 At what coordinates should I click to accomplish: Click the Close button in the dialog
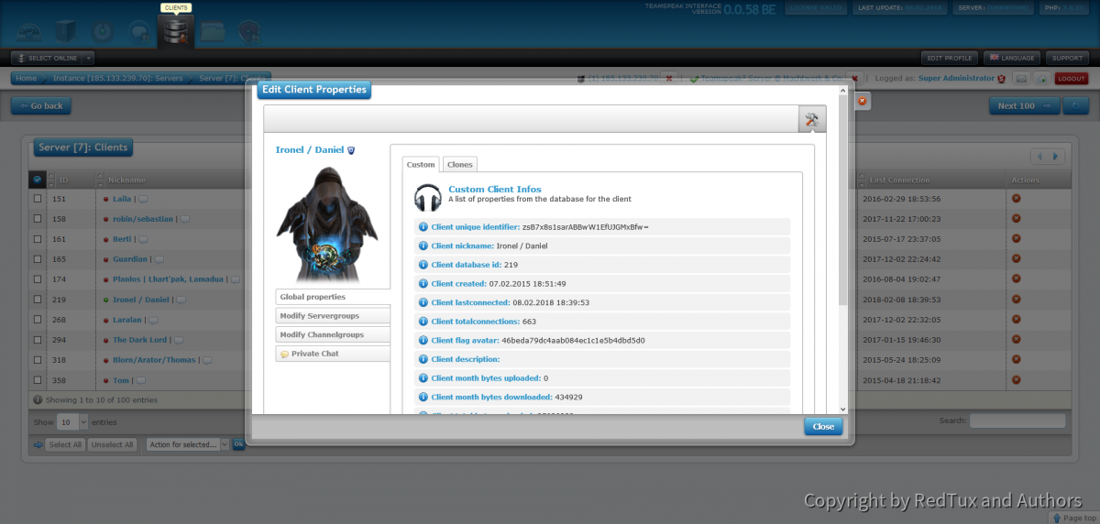point(823,426)
